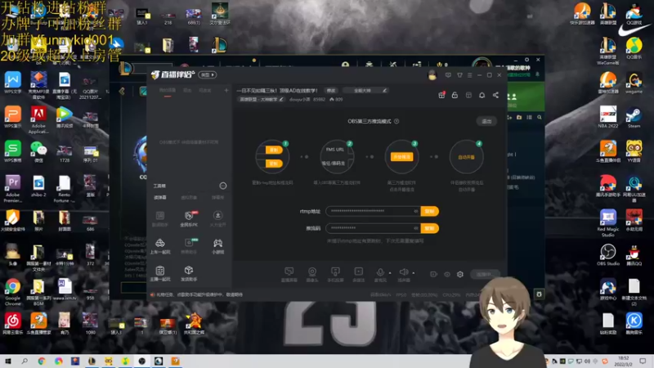The width and height of the screenshot is (654, 368).
Task: Open the first toolbox grid tool
Action: click(160, 218)
